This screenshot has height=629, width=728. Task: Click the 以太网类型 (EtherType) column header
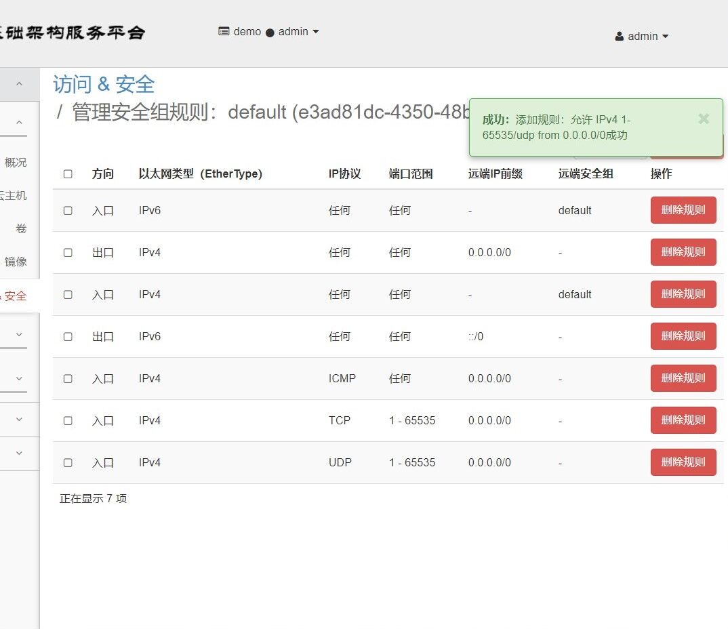coord(200,174)
